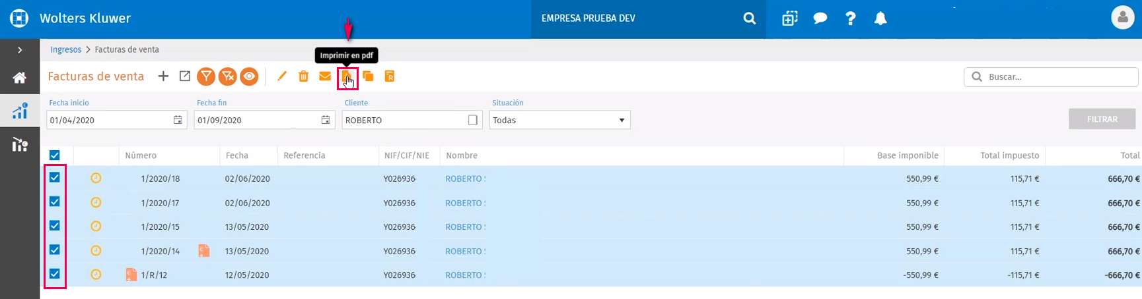Open the global search magnifier icon
Viewport: 1142px width, 299px height.
click(x=749, y=18)
